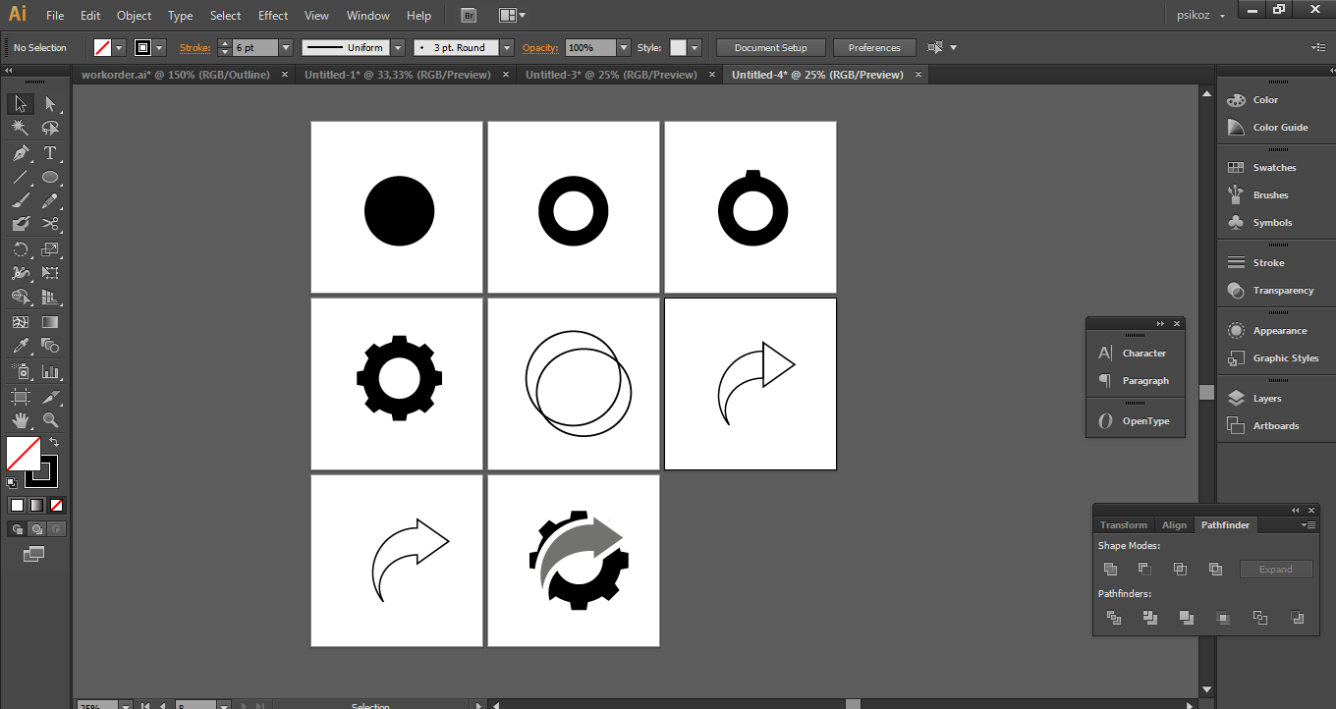Click the Fill color swatch in toolbox
The width and height of the screenshot is (1336, 709).
[23, 454]
